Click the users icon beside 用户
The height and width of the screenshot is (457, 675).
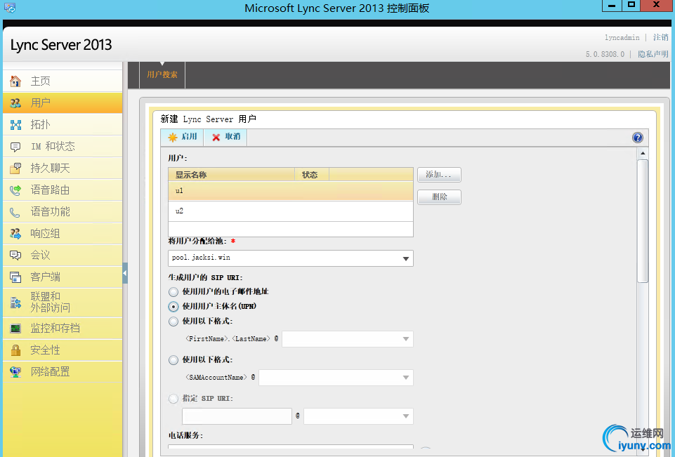click(15, 103)
